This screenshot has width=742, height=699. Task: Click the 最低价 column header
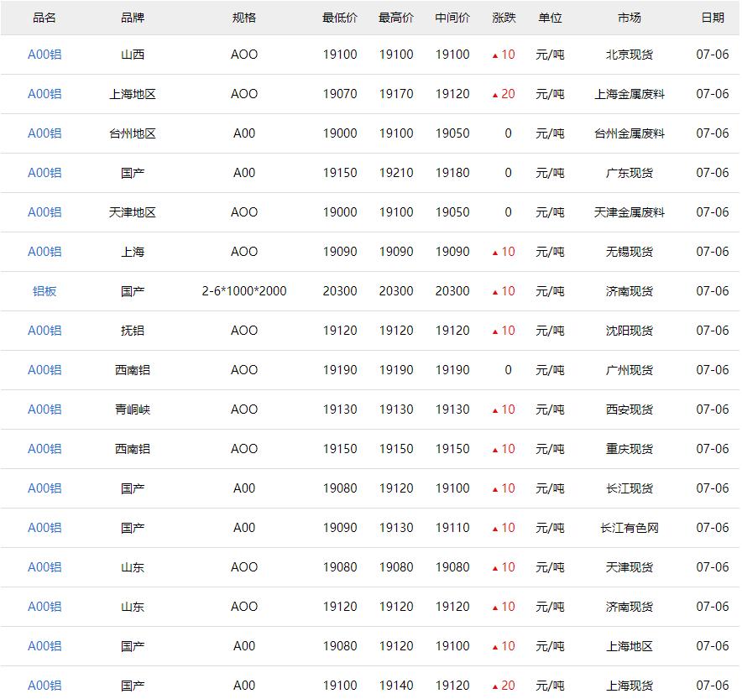pos(339,18)
